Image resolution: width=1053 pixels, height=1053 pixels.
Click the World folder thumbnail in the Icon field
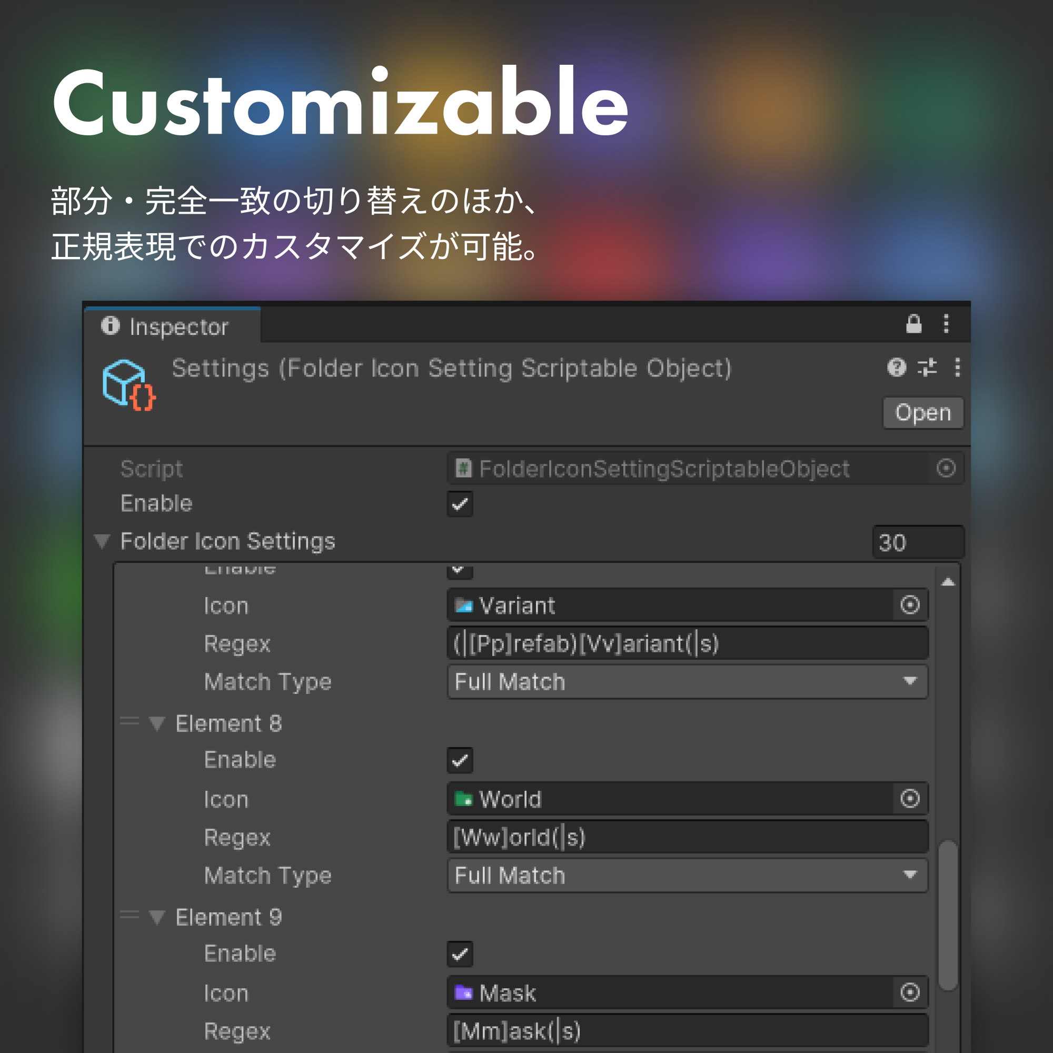(x=465, y=800)
